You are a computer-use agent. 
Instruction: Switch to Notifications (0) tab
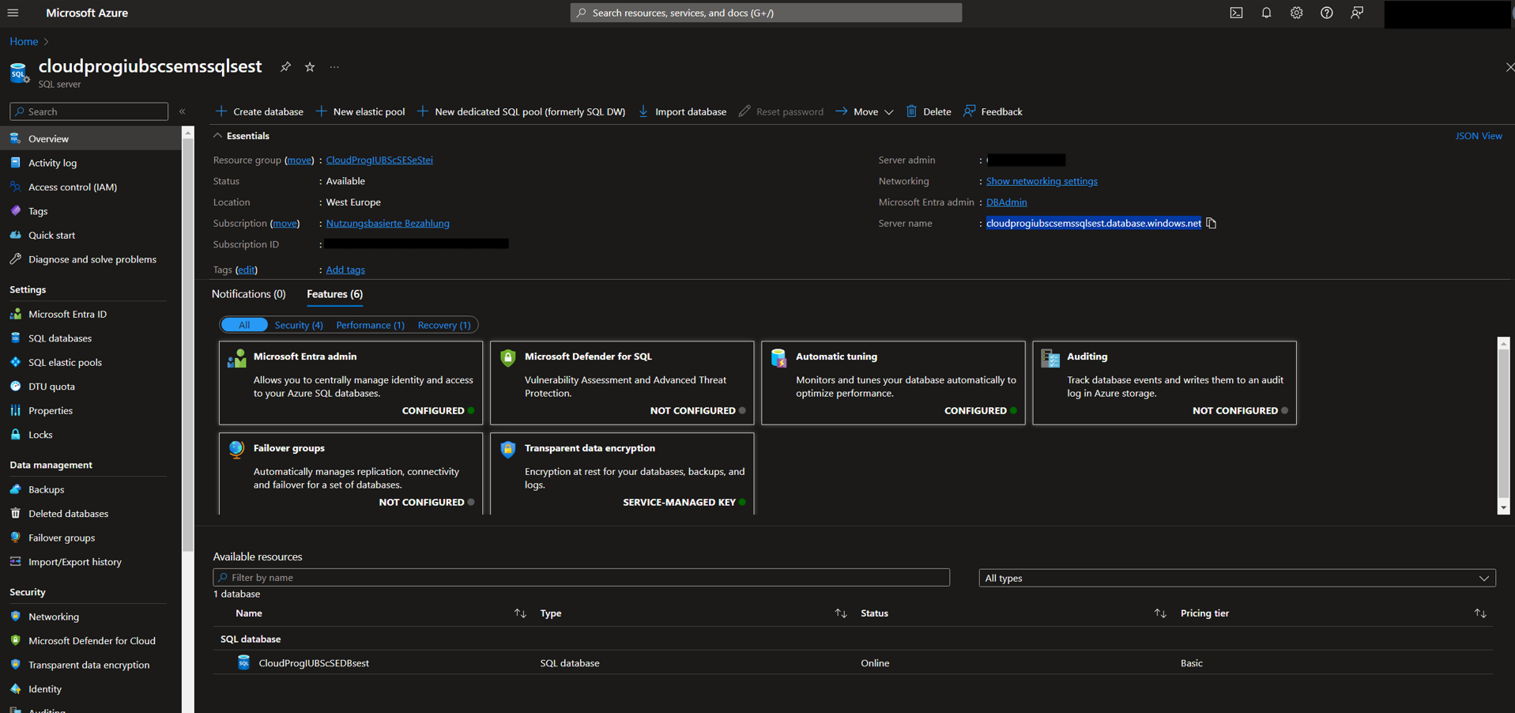pos(248,294)
